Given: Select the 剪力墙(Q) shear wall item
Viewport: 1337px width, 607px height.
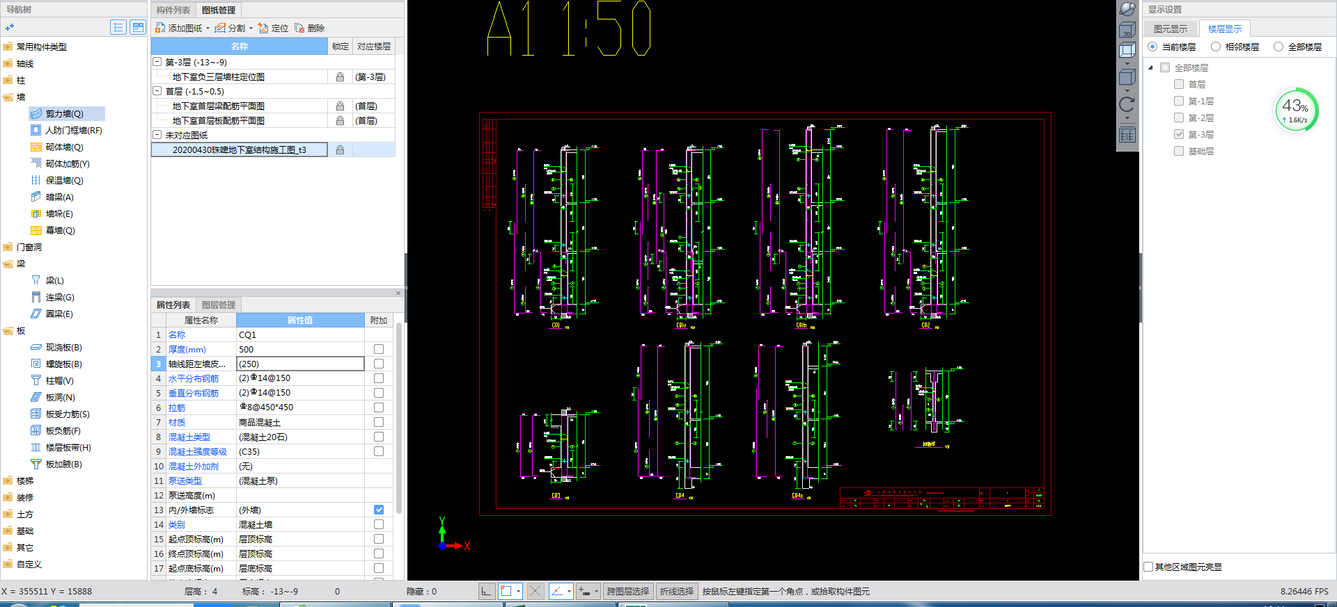Looking at the screenshot, I should (67, 113).
